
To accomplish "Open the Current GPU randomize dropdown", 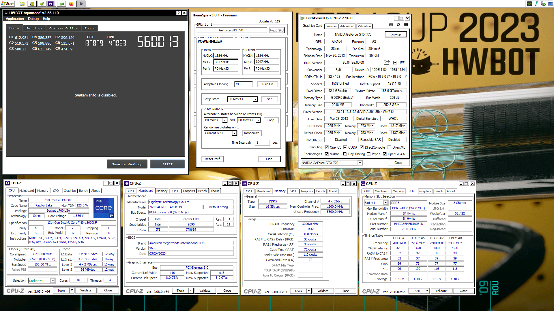I will click(x=235, y=133).
